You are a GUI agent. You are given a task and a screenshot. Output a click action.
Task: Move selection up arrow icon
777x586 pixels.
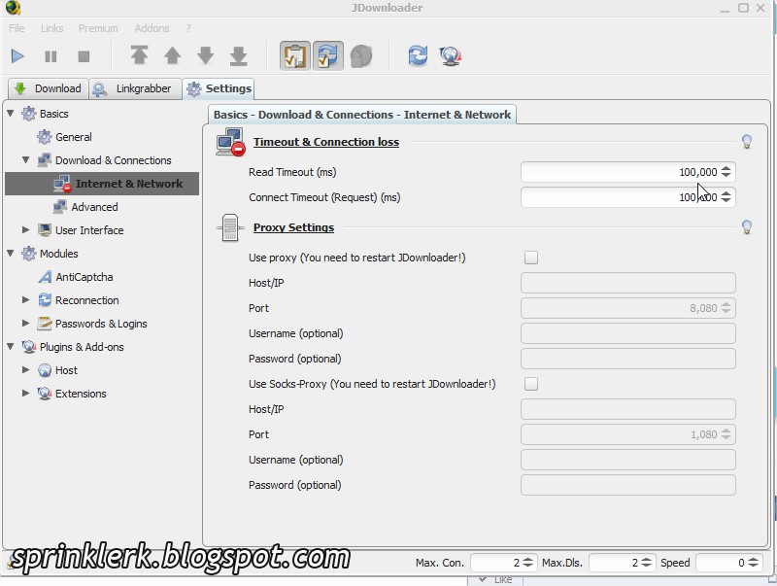point(173,55)
